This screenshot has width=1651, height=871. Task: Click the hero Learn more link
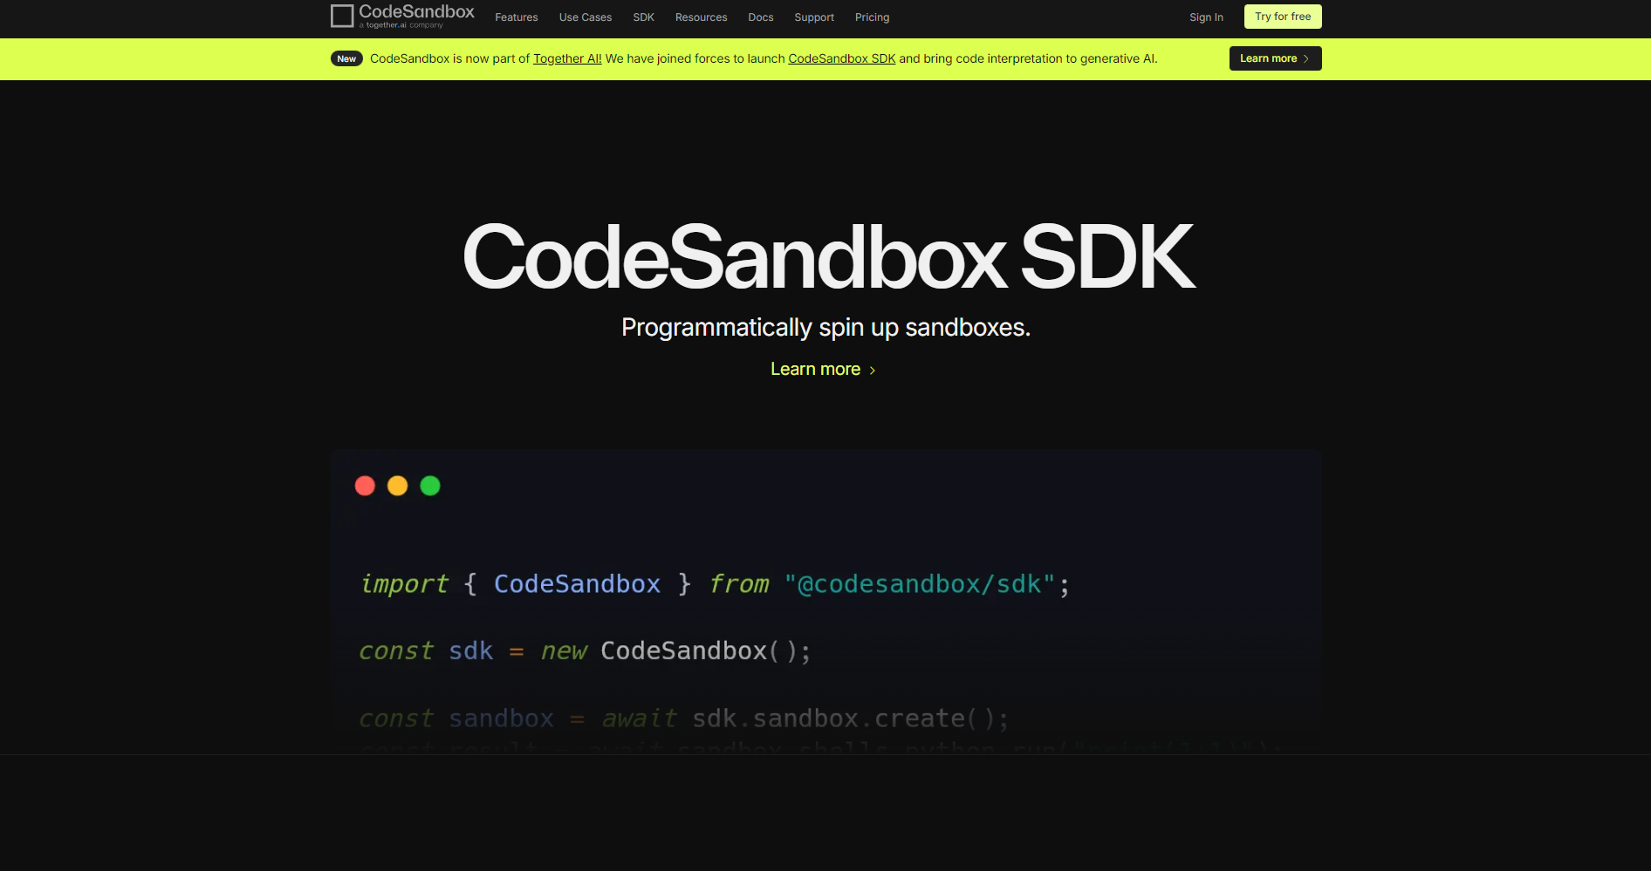coord(815,370)
